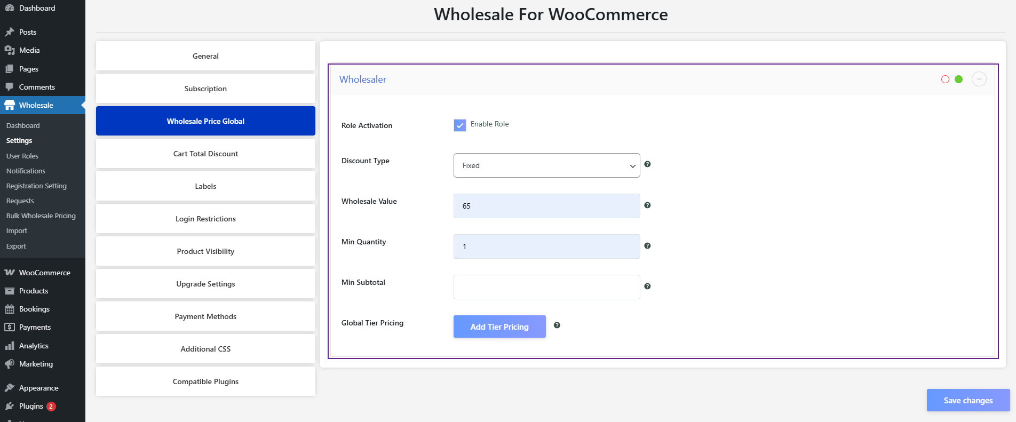Click the Payments dollar icon
This screenshot has height=422, width=1016.
click(10, 327)
